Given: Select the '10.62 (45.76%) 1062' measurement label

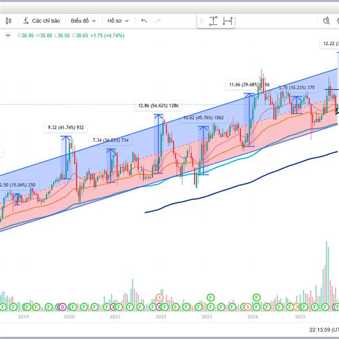Looking at the screenshot, I should point(203,118).
